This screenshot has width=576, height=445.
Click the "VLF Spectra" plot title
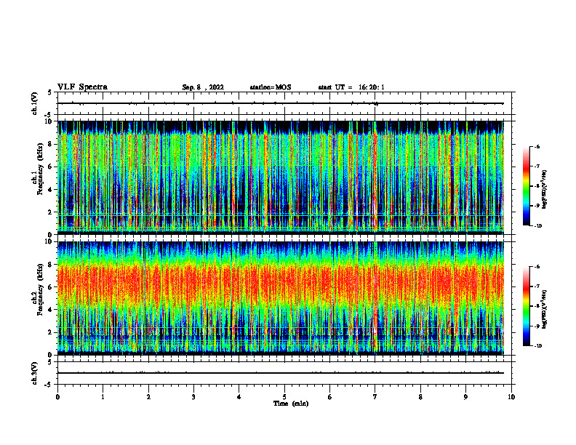(82, 87)
